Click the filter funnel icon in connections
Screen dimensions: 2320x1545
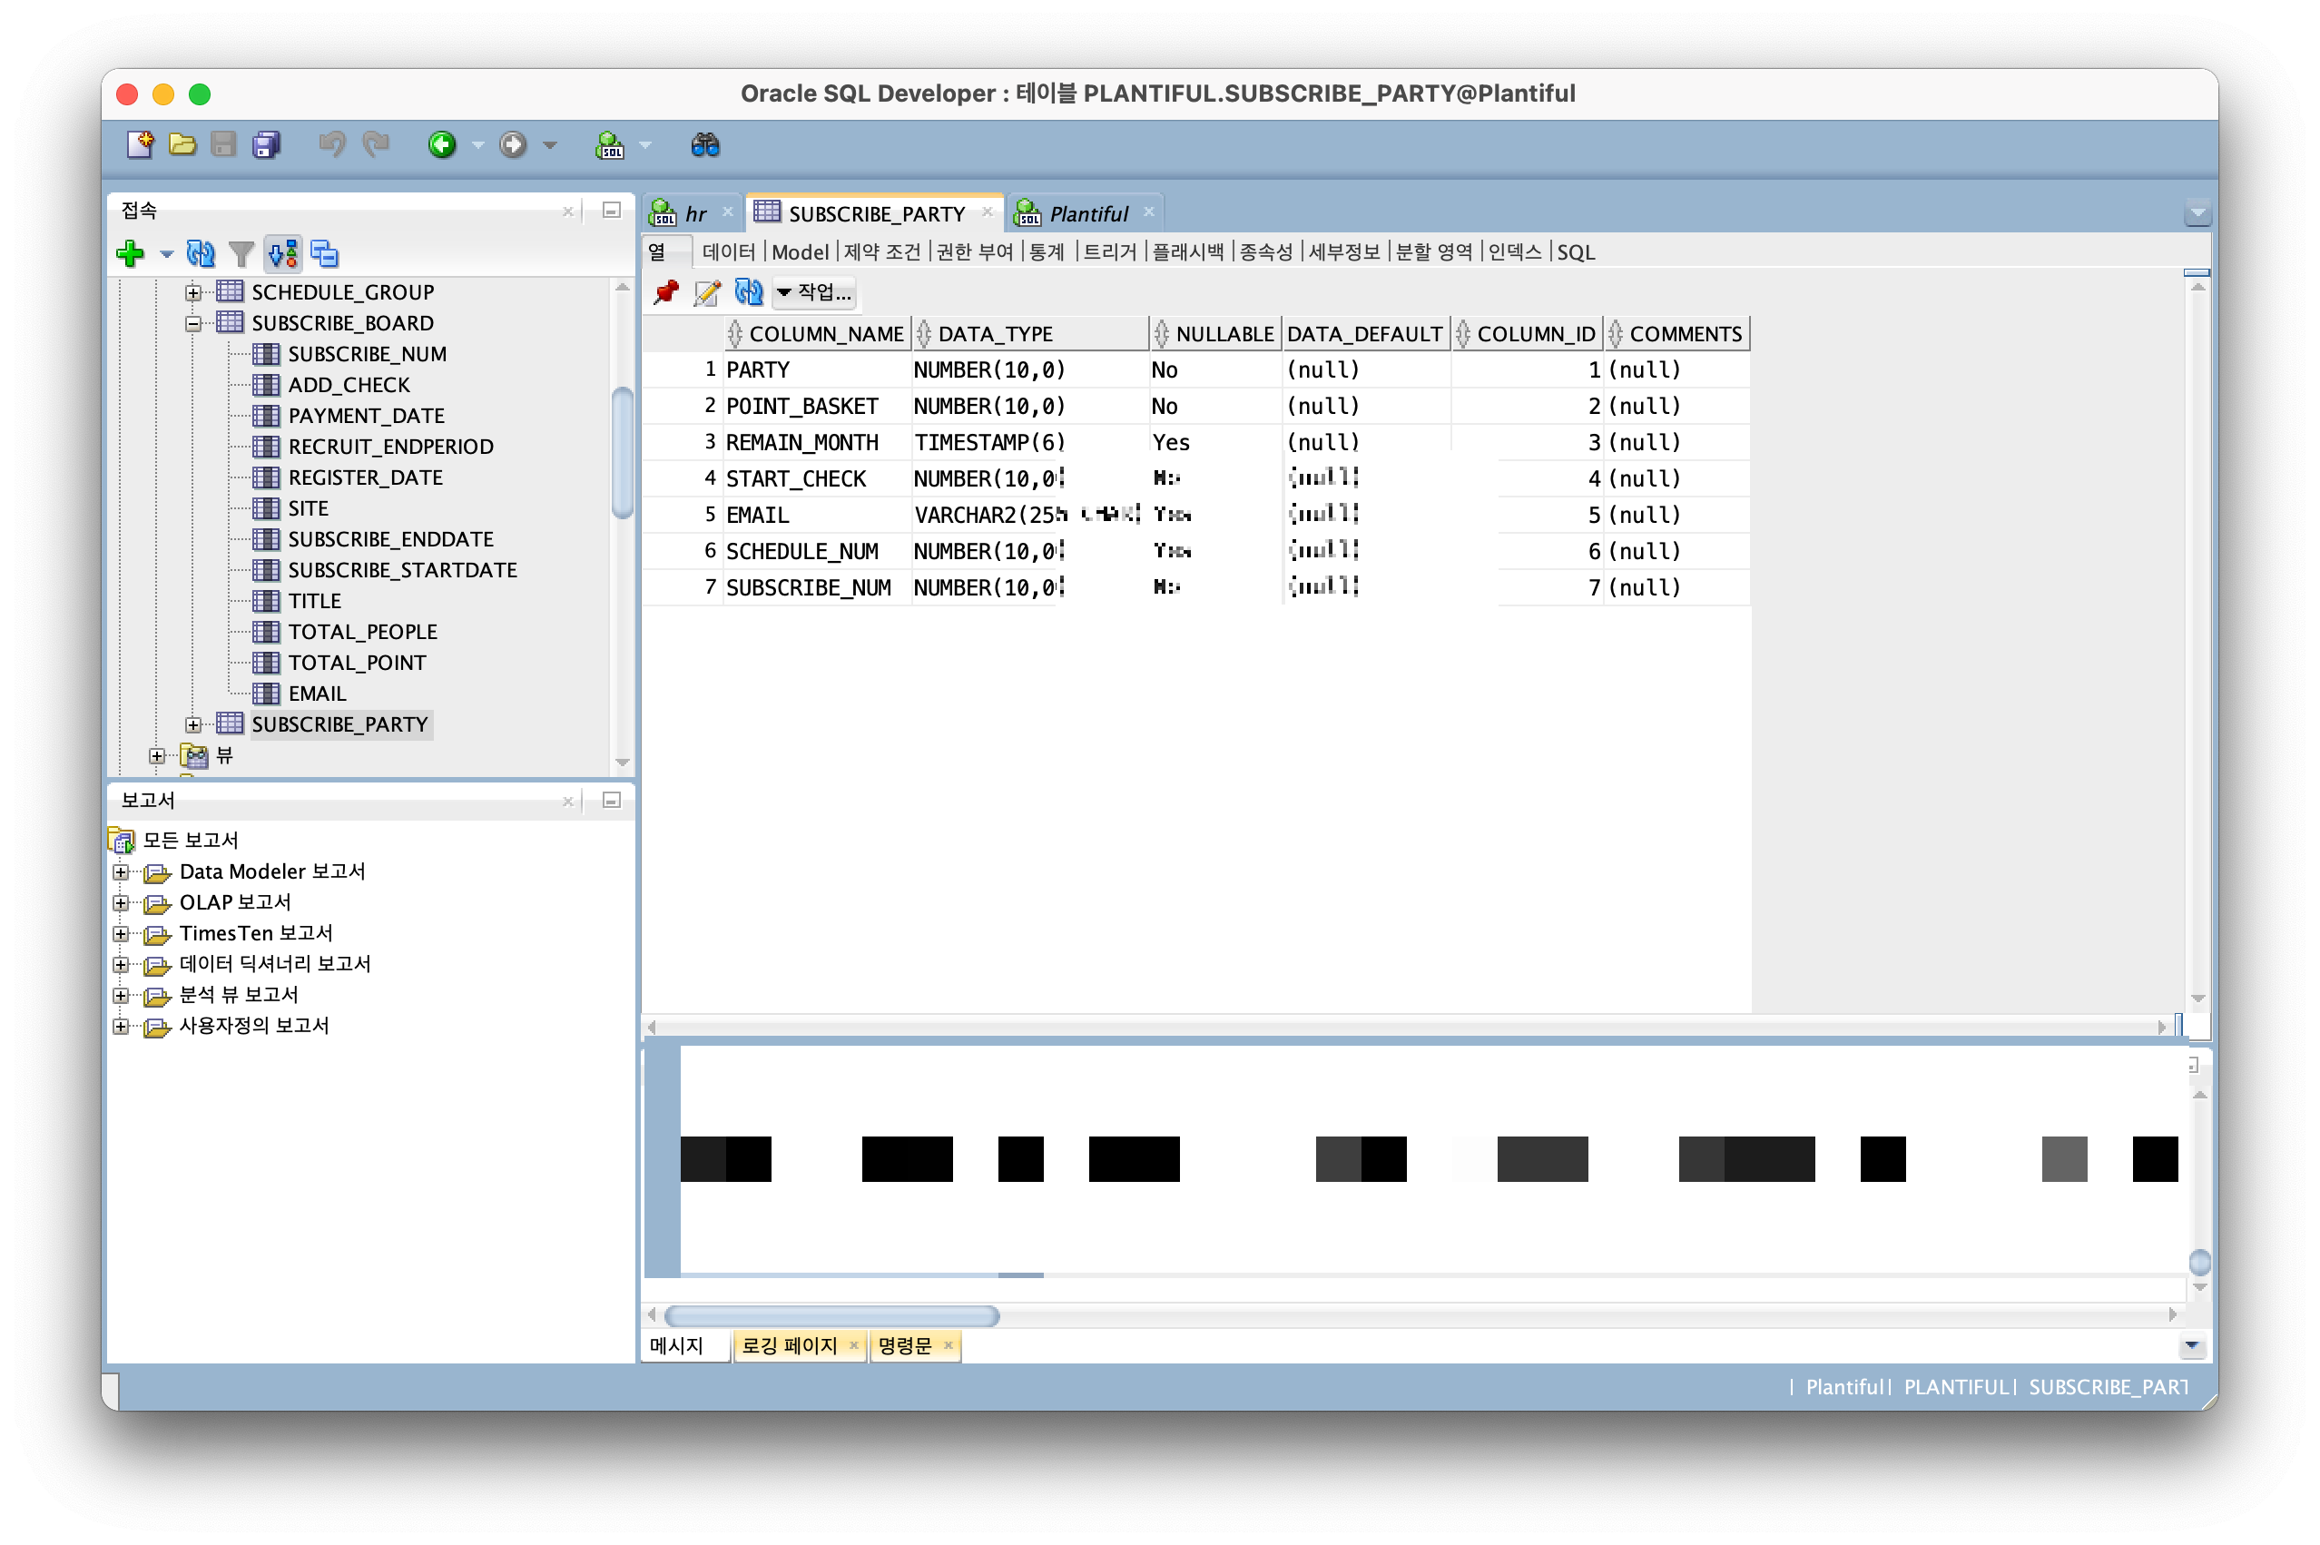241,254
